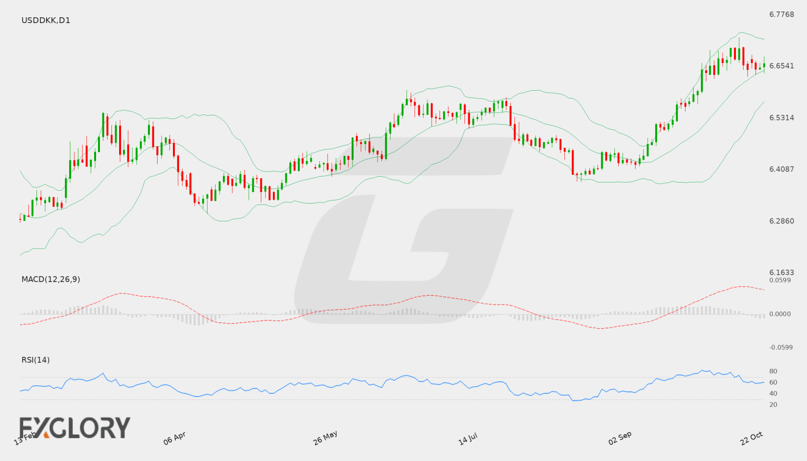The width and height of the screenshot is (807, 461).
Task: Click the 6.5314 price axis label
Action: coord(782,118)
